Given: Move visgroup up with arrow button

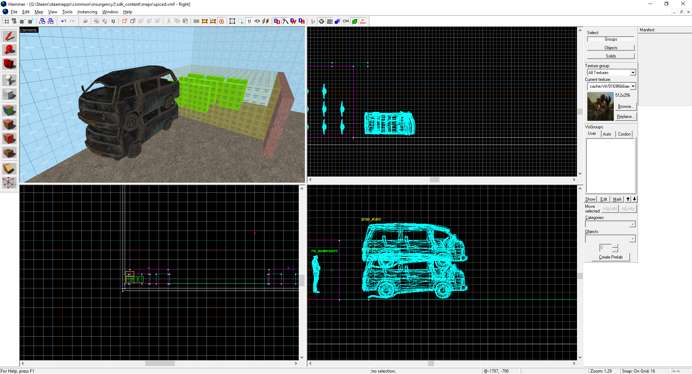Looking at the screenshot, I should (x=628, y=199).
